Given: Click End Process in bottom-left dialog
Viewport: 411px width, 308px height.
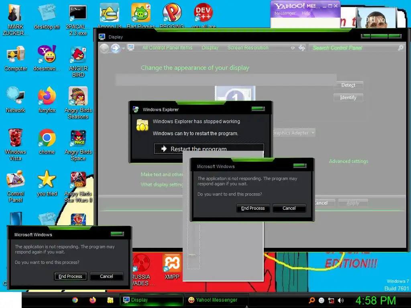Looking at the screenshot, I should [x=70, y=276].
